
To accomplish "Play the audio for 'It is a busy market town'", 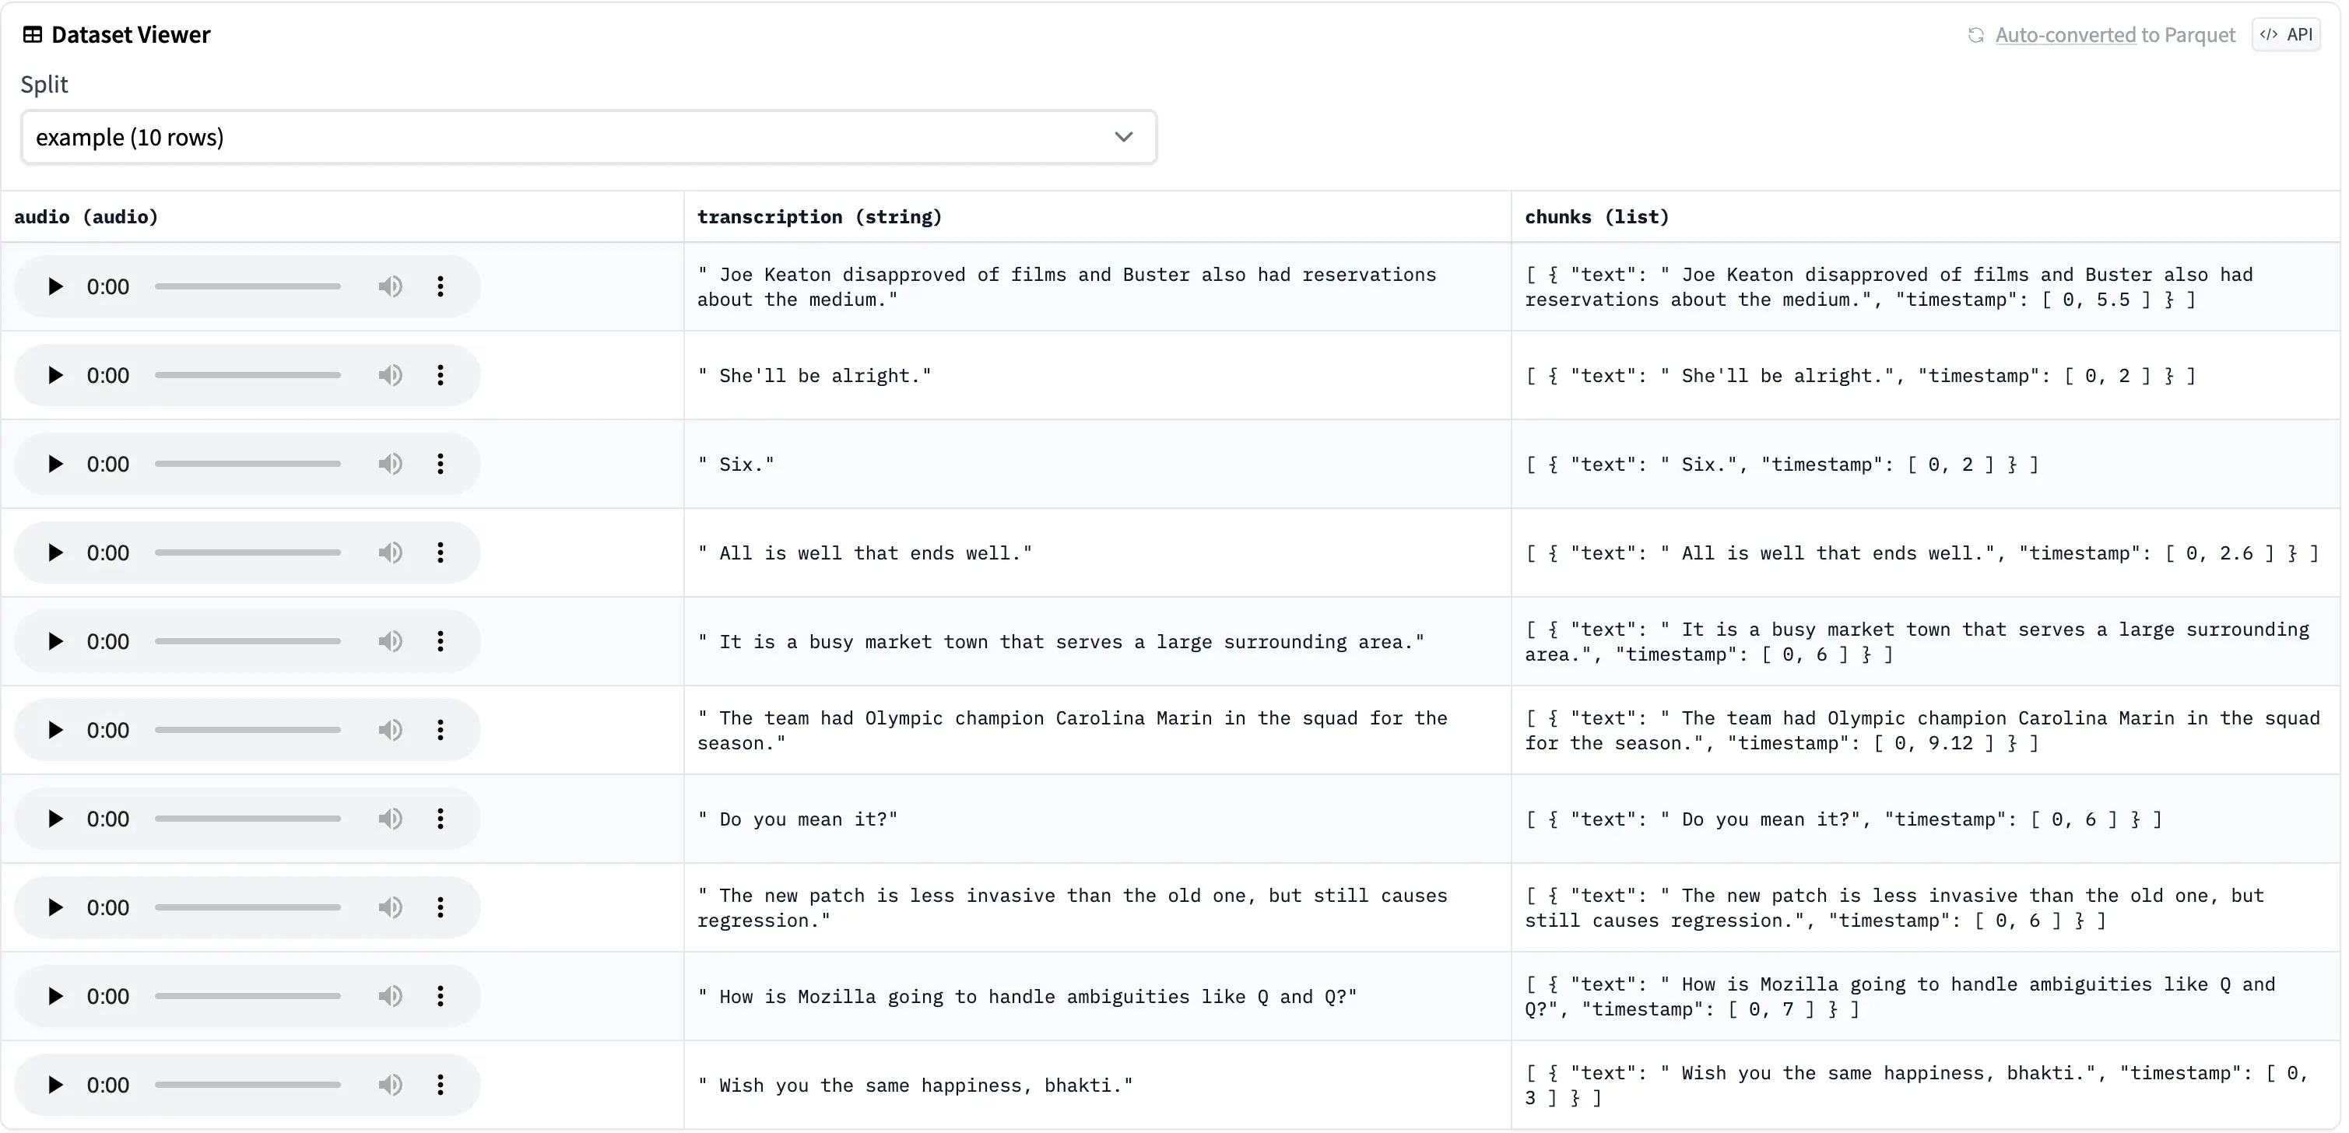I will coord(54,640).
